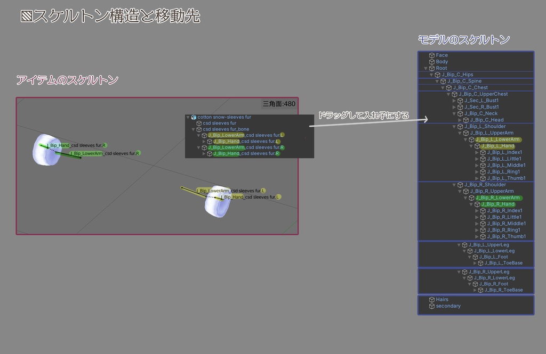Viewport: 546px width, 354px height.
Task: Click the cube icon of J_Bip_L_ToeBase
Action: 480,264
